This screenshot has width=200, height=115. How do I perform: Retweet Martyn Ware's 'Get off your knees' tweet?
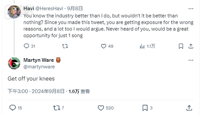(x=57, y=108)
